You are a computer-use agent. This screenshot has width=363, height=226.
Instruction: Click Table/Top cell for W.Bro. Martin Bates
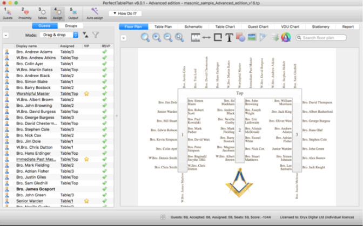69,70
